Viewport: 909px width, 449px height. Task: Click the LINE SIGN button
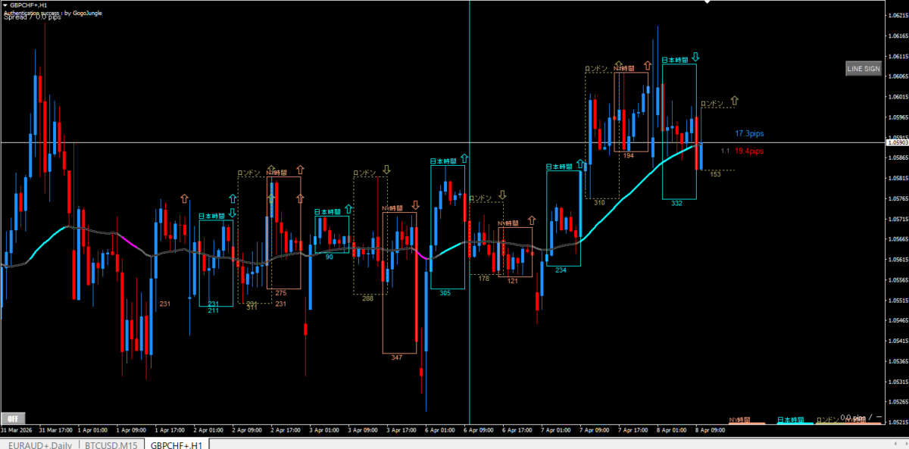863,69
